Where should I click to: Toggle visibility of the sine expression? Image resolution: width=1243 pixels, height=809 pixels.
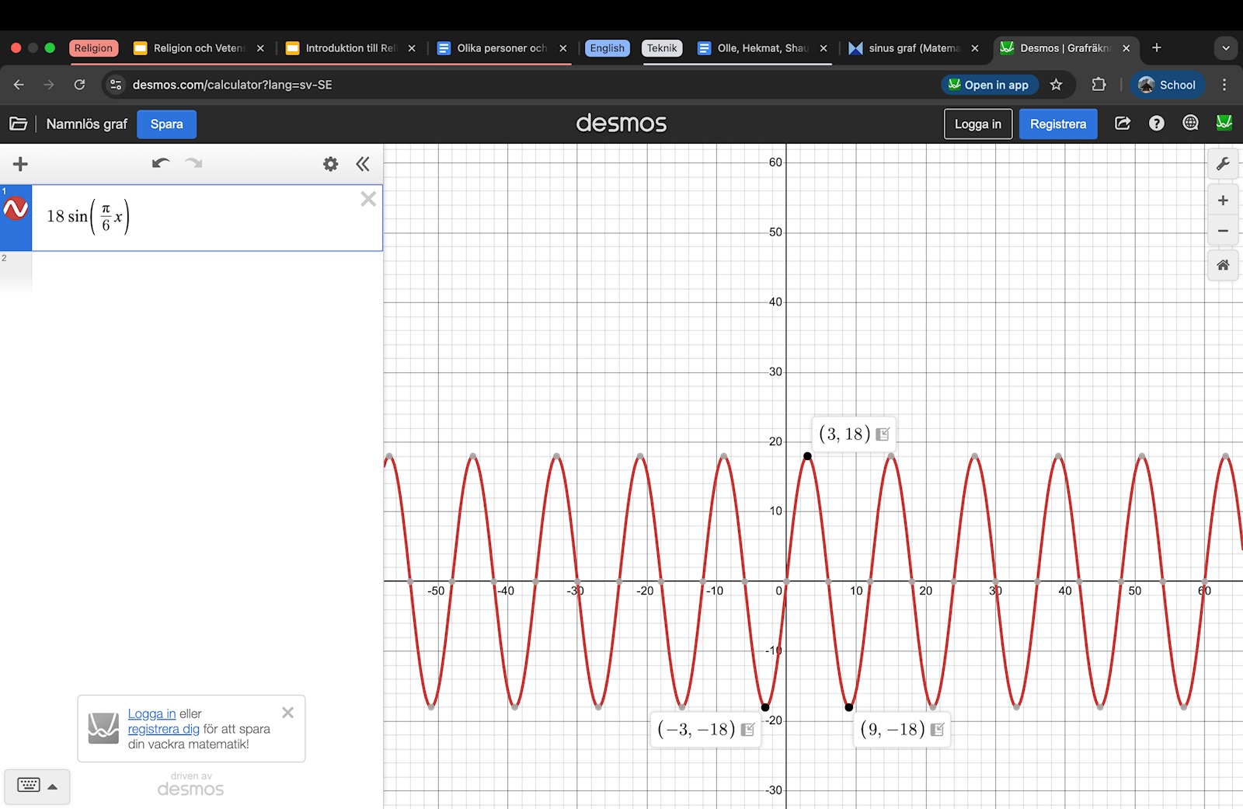[x=16, y=209]
